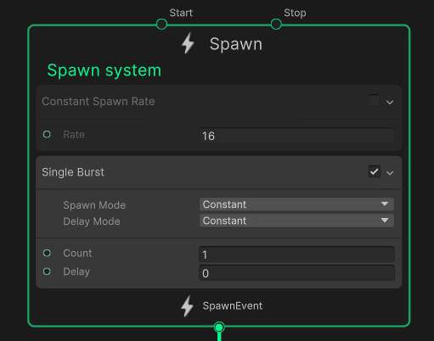The width and height of the screenshot is (434, 341).
Task: Click the Spawn Mode label
Action: pyautogui.click(x=94, y=205)
